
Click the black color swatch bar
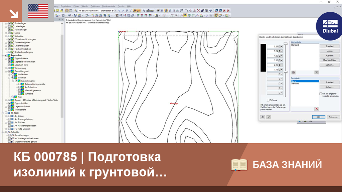point(263,58)
